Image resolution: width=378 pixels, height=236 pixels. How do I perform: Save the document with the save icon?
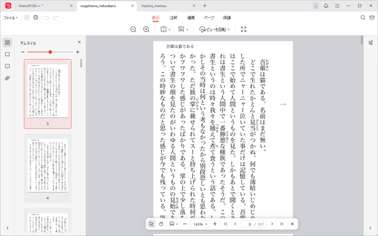tap(26, 18)
